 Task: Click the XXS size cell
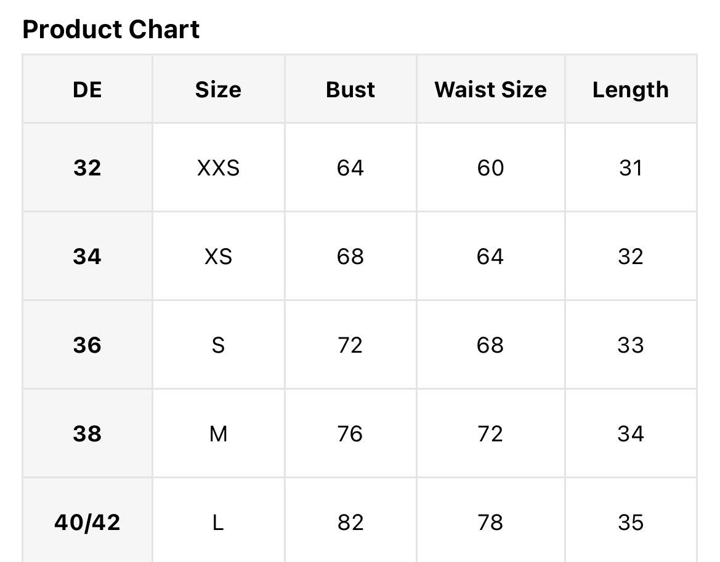(218, 167)
